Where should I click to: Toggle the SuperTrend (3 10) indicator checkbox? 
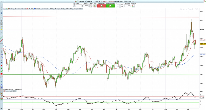pyautogui.click(x=14, y=9)
